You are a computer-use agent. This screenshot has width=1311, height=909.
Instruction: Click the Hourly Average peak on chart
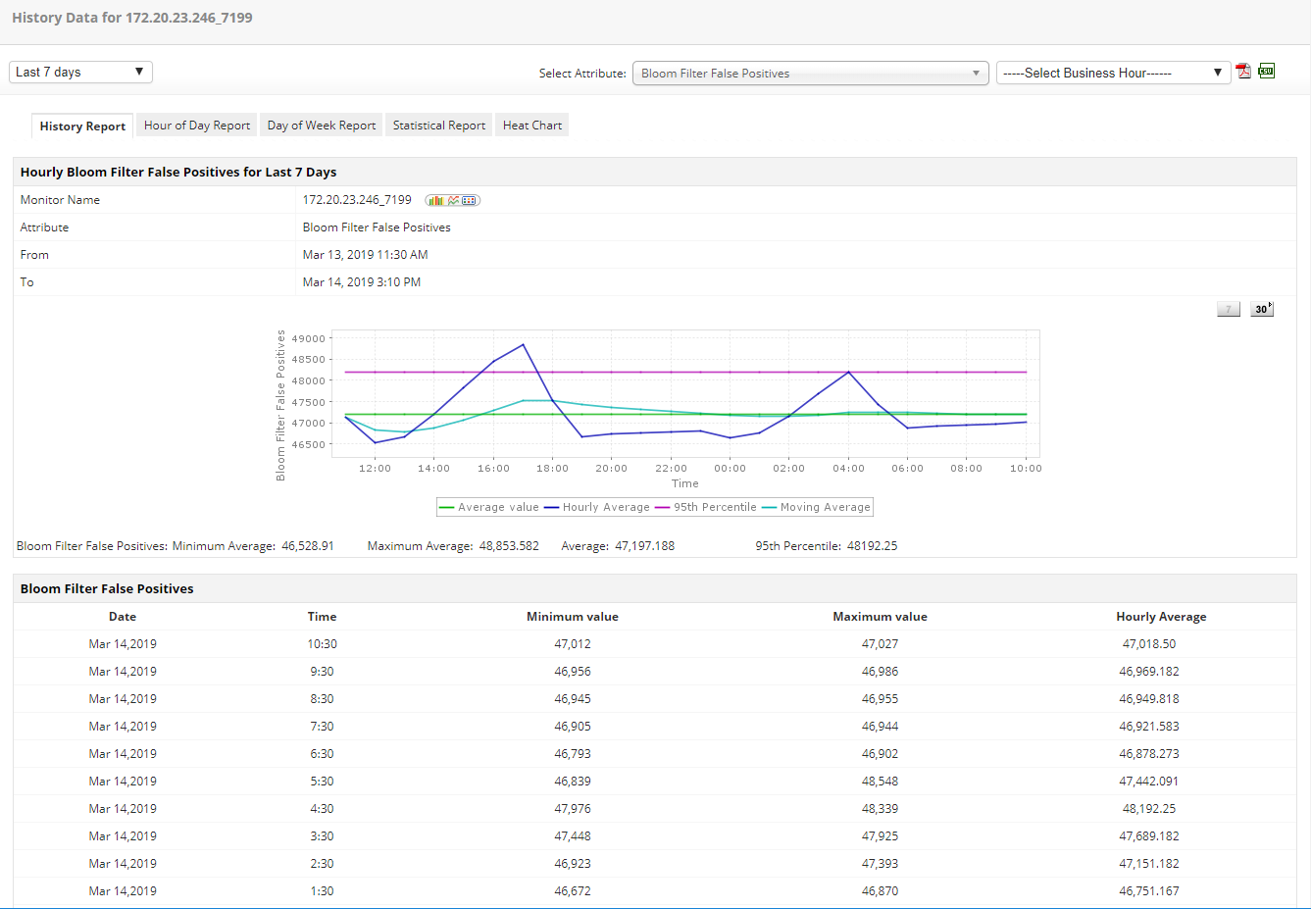pos(524,344)
